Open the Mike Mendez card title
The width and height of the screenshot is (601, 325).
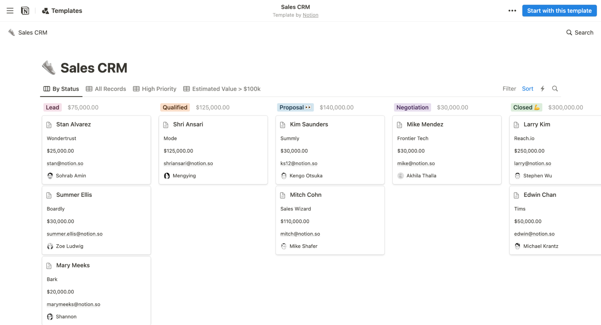425,124
